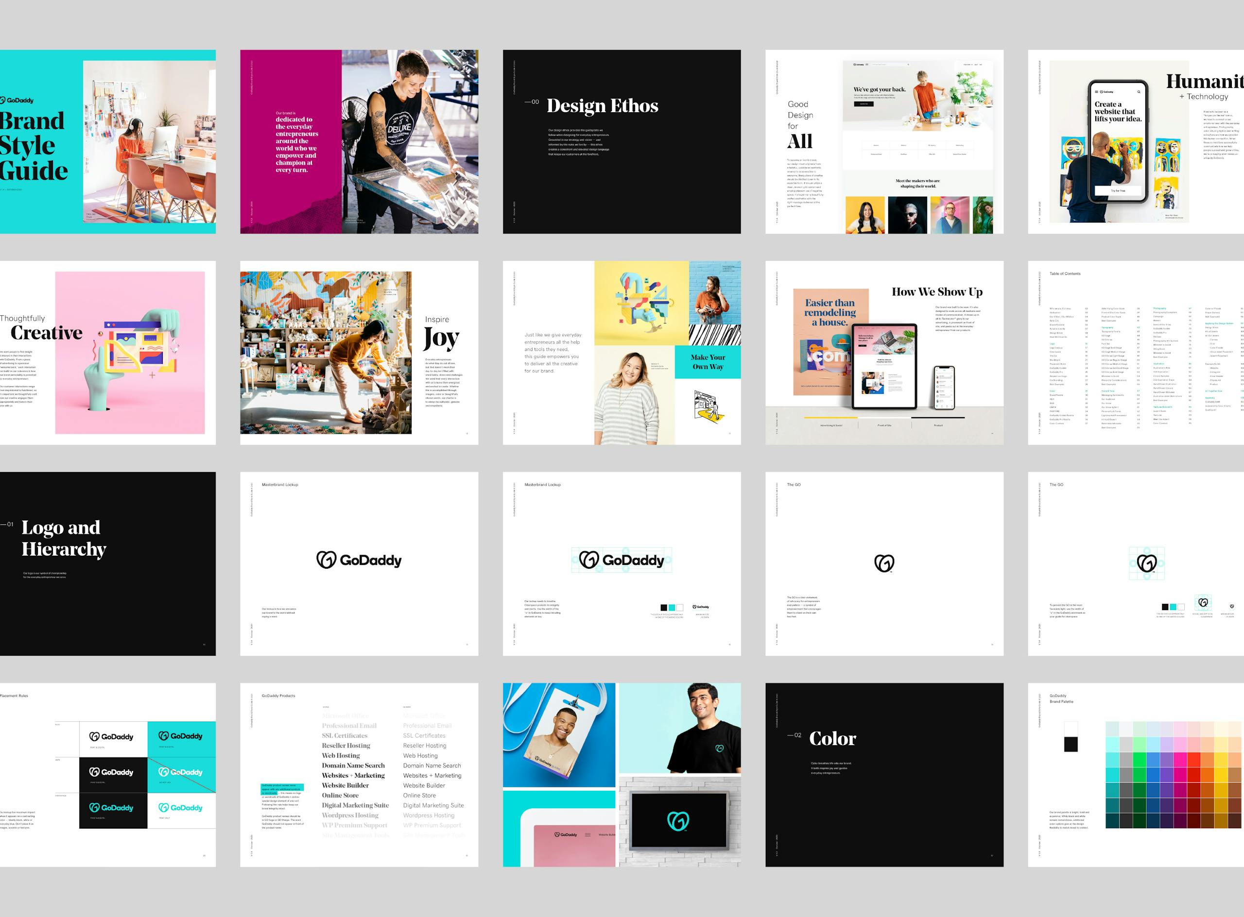Viewport: 1244px width, 917px height.
Task: Select the GoDaddy Products list slide
Action: coord(359,775)
